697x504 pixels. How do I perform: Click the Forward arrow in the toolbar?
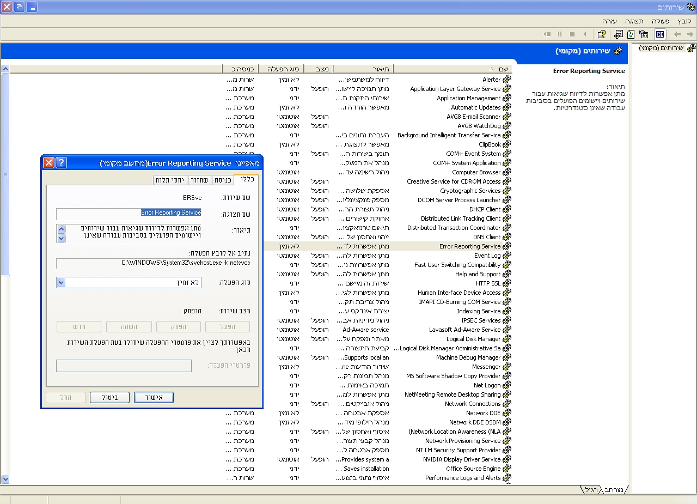(x=689, y=34)
